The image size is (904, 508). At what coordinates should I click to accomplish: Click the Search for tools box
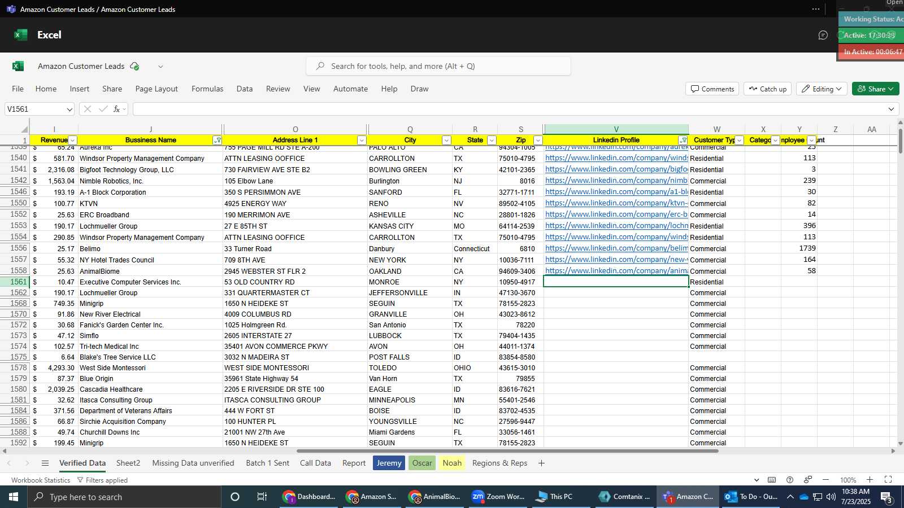pos(438,66)
